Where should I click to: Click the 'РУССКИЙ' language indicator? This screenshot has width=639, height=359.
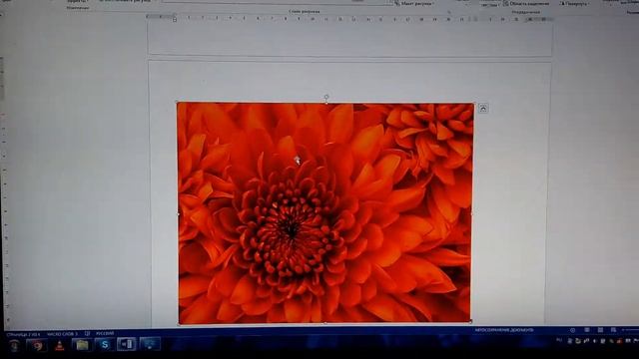[105, 333]
